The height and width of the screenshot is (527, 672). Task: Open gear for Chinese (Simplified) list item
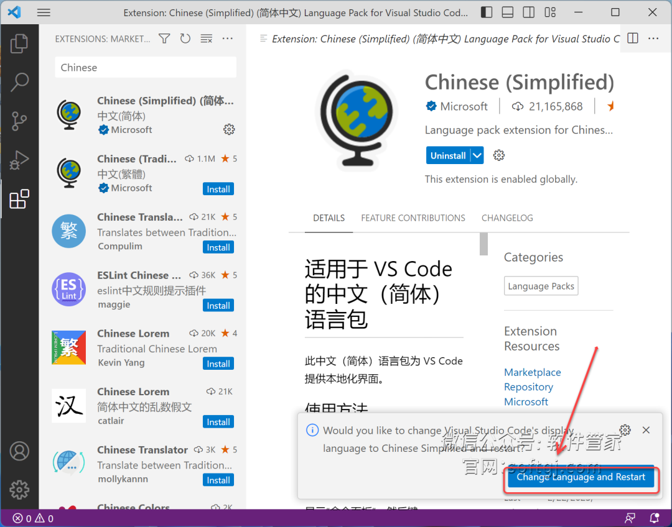229,129
